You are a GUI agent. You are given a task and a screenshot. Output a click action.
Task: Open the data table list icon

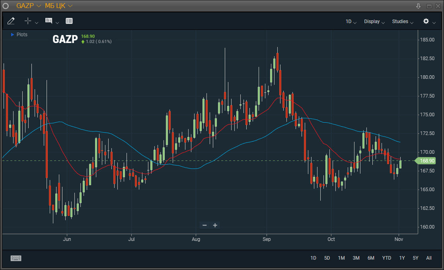click(x=69, y=21)
